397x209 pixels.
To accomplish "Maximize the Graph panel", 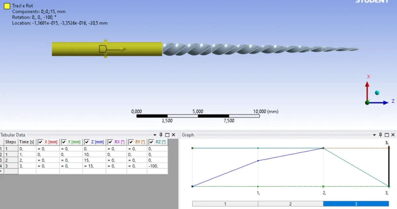I will pos(386,135).
